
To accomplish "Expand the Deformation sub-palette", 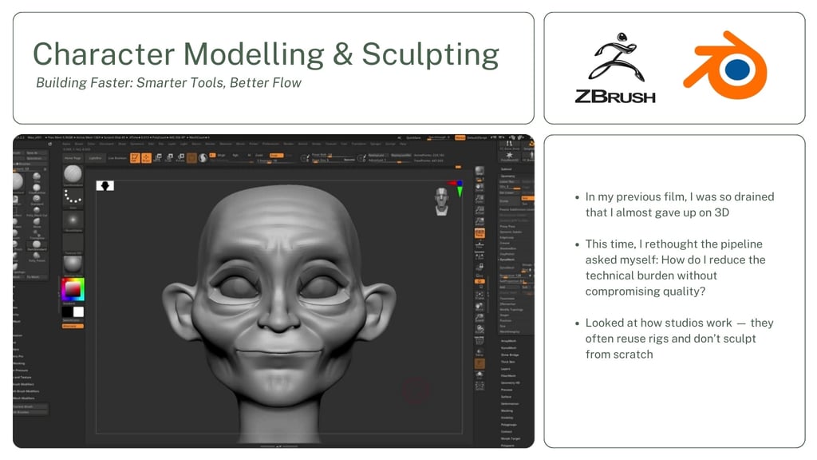I will tap(510, 403).
